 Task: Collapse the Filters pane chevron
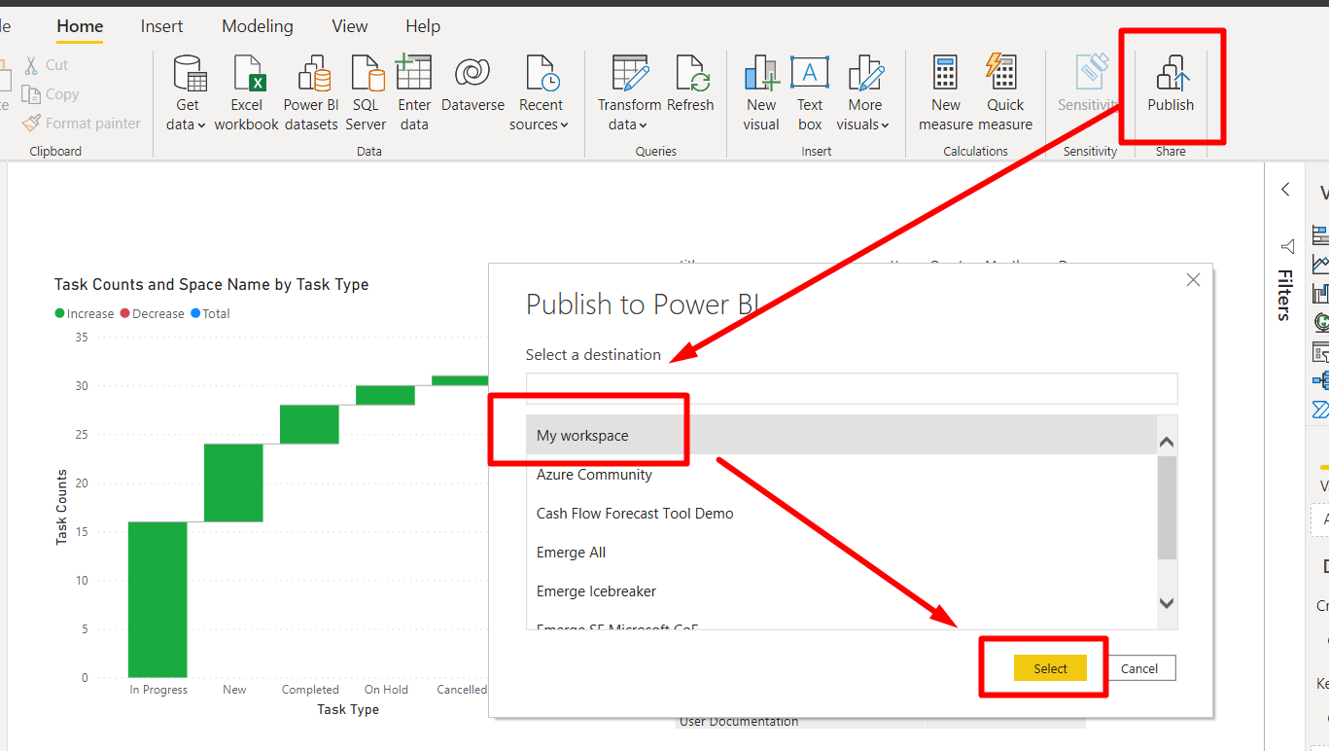tap(1285, 190)
